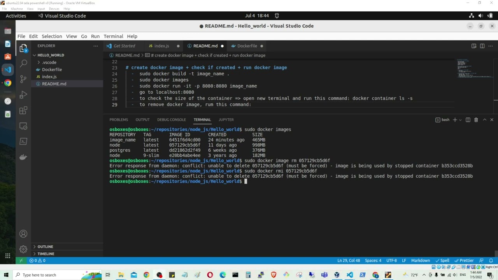Open the Run menu
Viewport: 498px width, 280px height.
pos(95,36)
